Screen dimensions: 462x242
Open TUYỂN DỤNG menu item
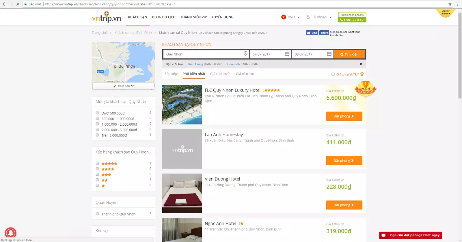[x=223, y=17]
